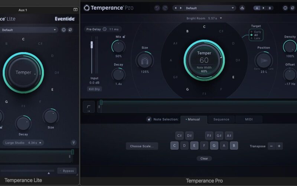Image resolution: width=297 pixels, height=186 pixels.
Task: Switch to B comparison state
Action: (x=270, y=8)
